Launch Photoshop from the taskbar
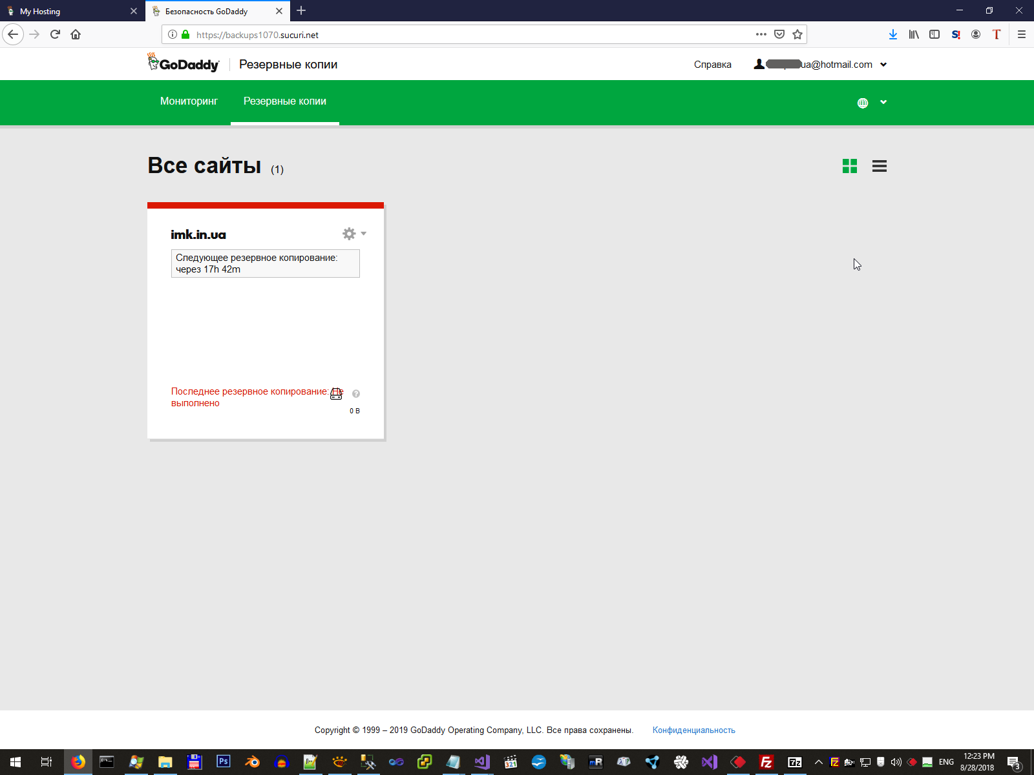Screen dimensions: 1034x775 tap(224, 762)
